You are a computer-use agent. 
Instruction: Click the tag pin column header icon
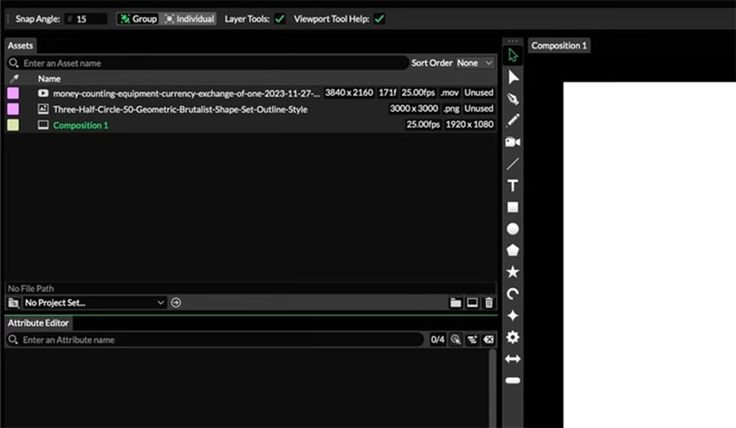14,79
